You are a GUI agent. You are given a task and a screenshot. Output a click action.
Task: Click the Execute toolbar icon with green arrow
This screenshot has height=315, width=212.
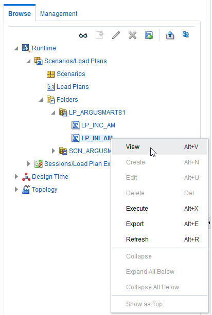click(149, 35)
